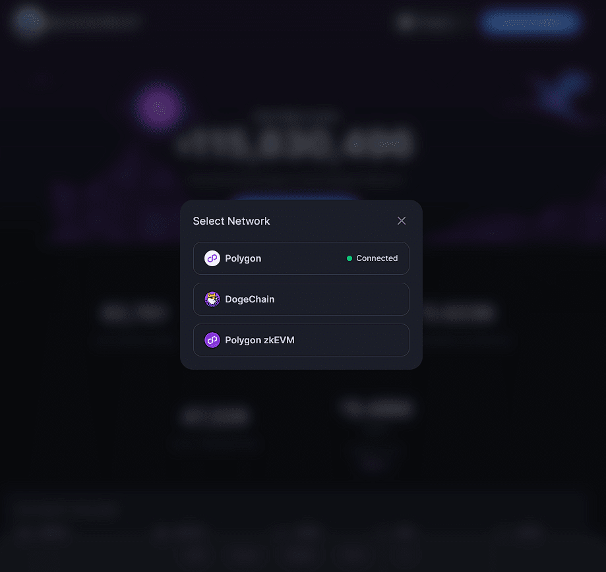The image size is (606, 572).
Task: Click the Polygon zkEVM purple logo icon
Action: tap(212, 340)
